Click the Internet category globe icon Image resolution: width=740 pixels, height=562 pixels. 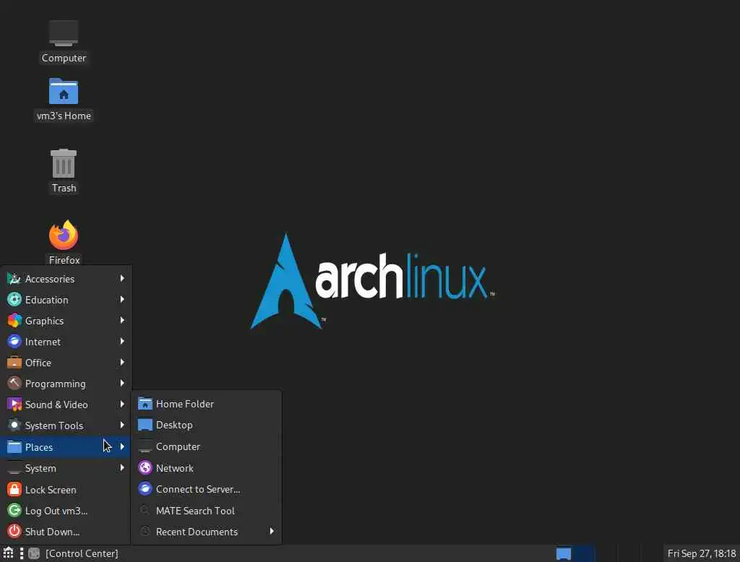coord(14,342)
